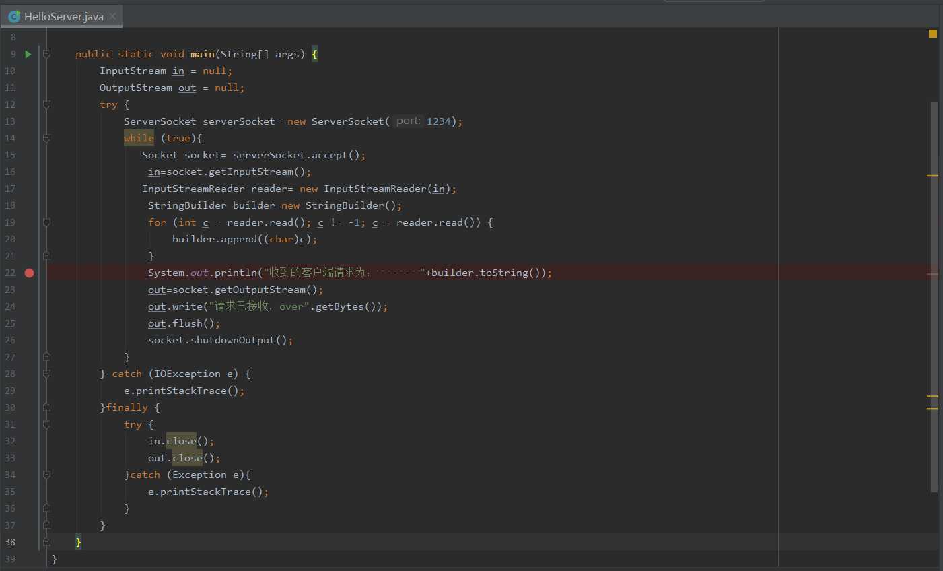Click the 'over' string literal on line 24
This screenshot has height=571, width=943.
click(x=291, y=306)
